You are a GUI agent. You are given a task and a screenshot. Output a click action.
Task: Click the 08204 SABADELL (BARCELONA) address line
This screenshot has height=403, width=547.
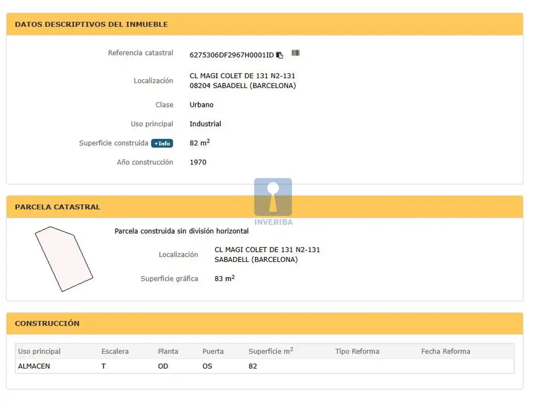(x=242, y=86)
